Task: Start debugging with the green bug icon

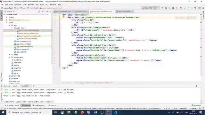Action: coord(166,8)
